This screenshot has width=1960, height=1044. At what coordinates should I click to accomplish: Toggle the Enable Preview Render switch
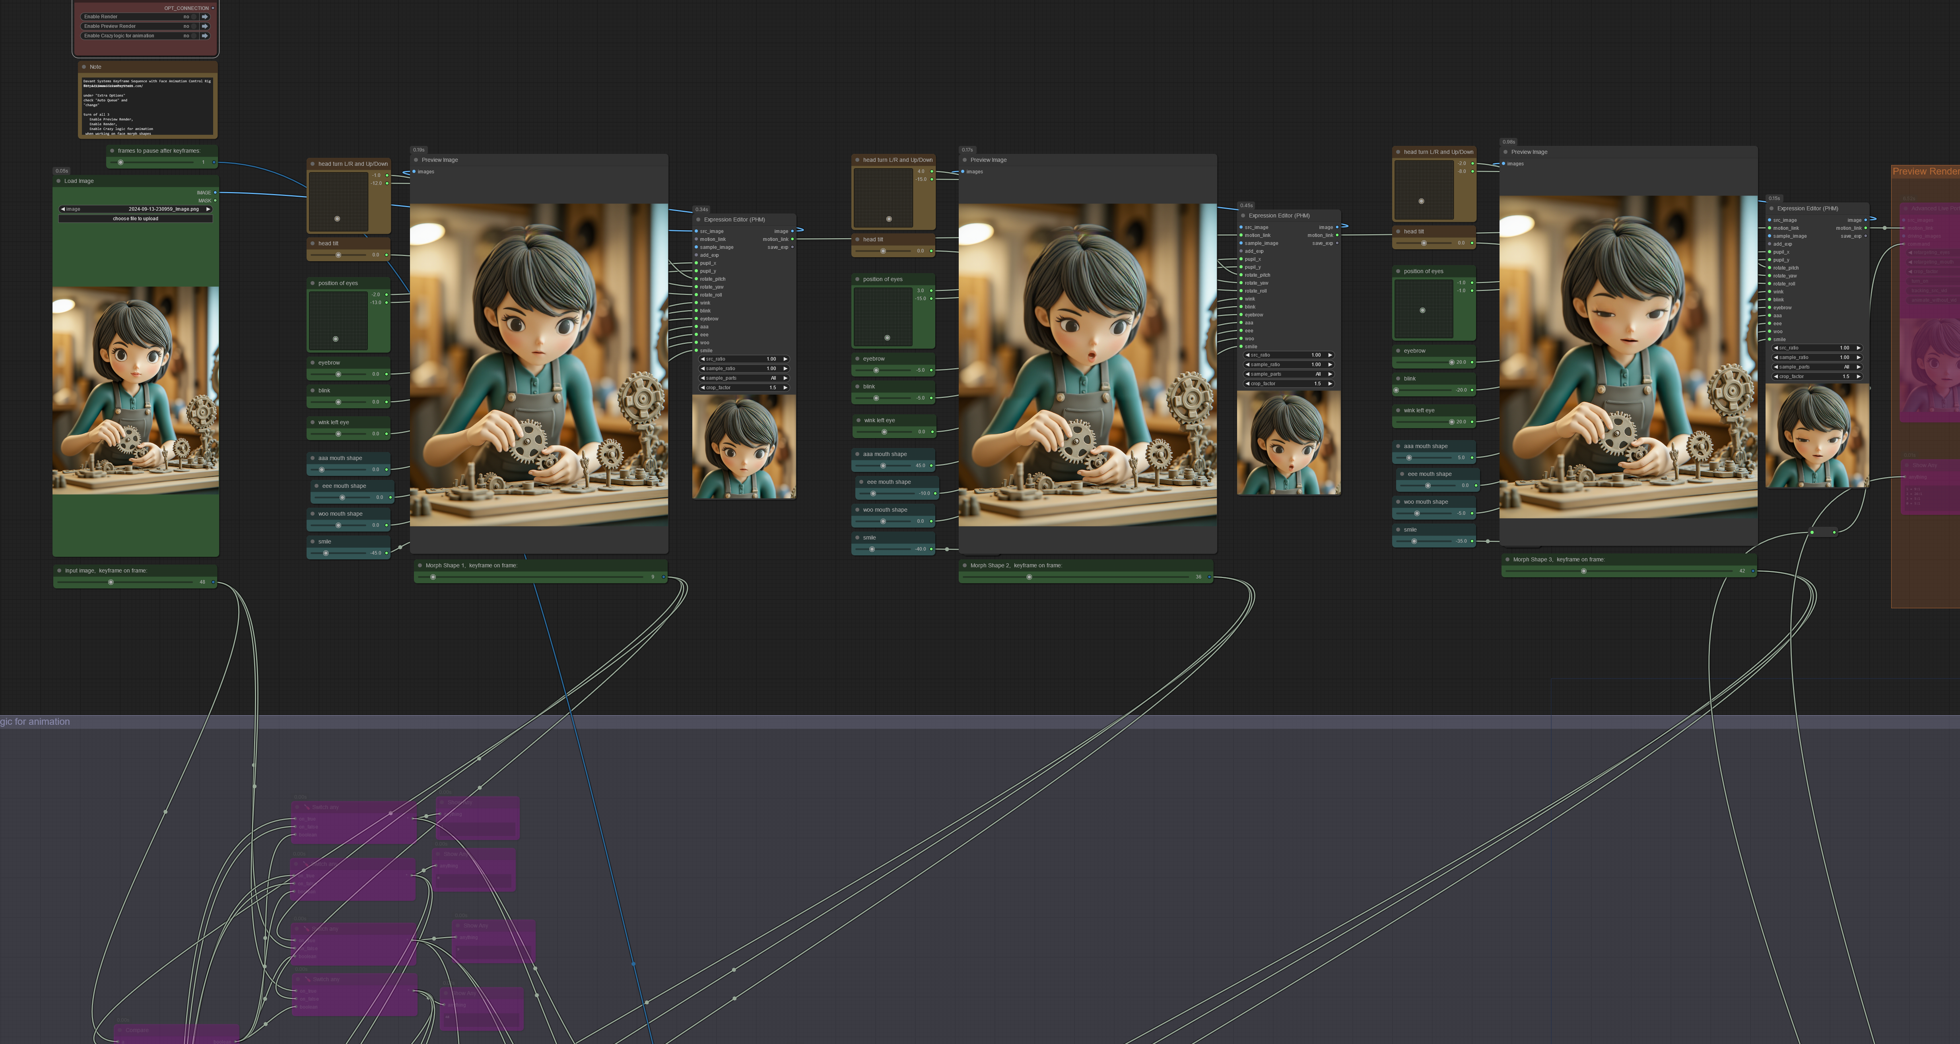(193, 26)
